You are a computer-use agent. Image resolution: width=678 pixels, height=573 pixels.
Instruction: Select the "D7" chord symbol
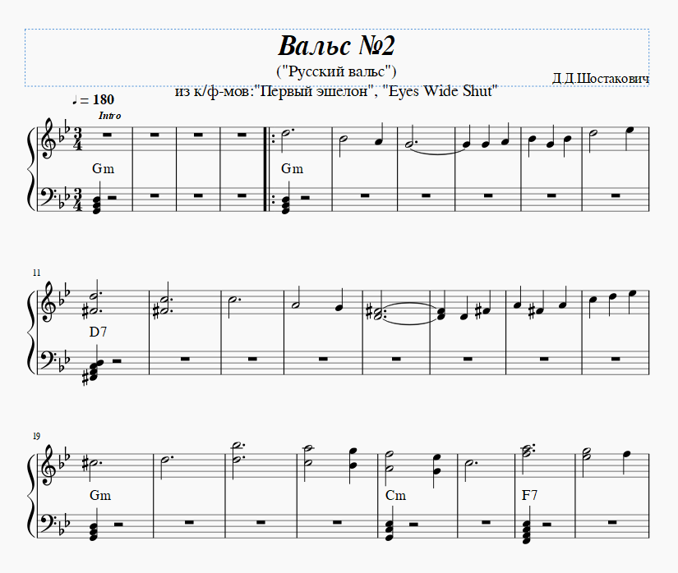[x=98, y=332]
